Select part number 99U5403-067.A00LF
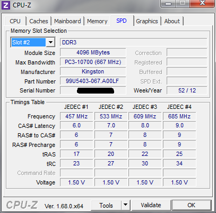The width and height of the screenshot is (216, 213). point(93,81)
